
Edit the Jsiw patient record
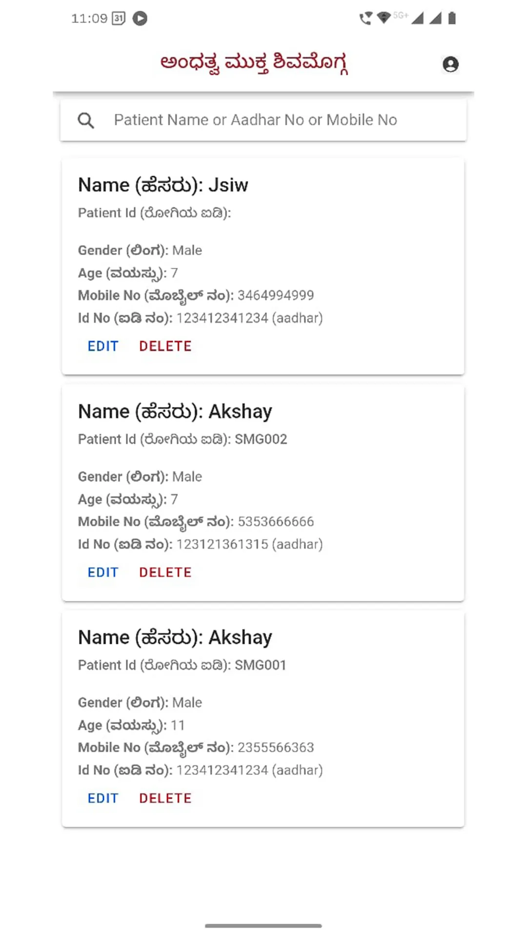click(x=103, y=346)
